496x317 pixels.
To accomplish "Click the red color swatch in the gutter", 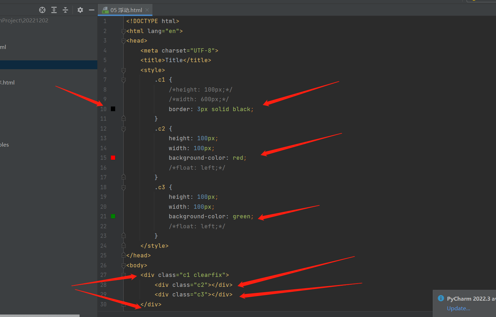I will (x=113, y=158).
